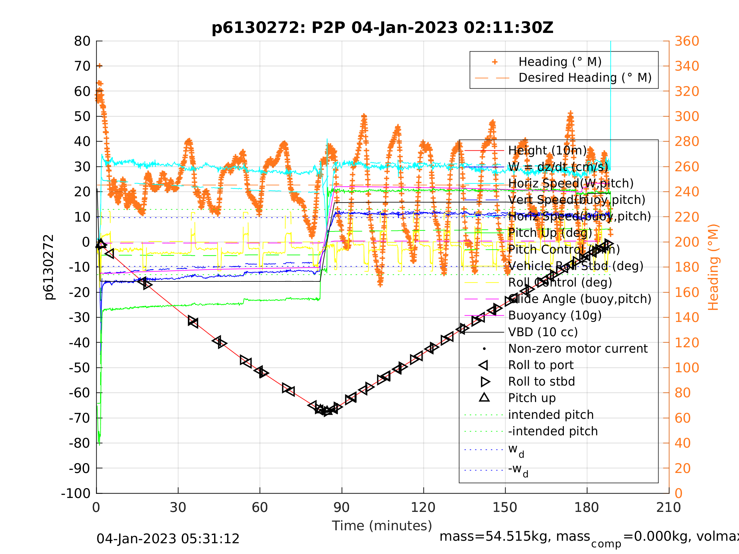739x554 pixels.
Task: Click the Roll to port legend label
Action: [x=541, y=365]
